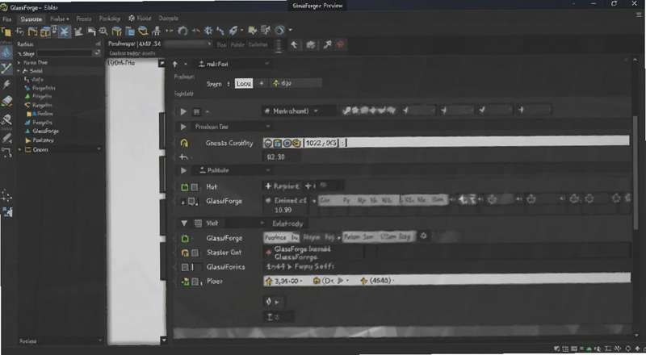Click the rocket icon in the main toolbar
Viewport: 646px width, 355px height.
tap(233, 31)
